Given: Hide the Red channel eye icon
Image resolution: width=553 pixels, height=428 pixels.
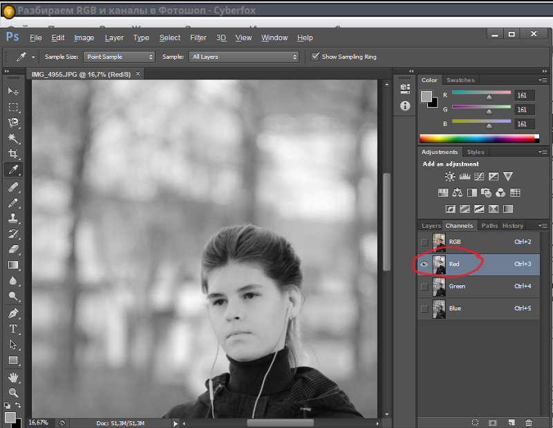Looking at the screenshot, I should pos(424,264).
